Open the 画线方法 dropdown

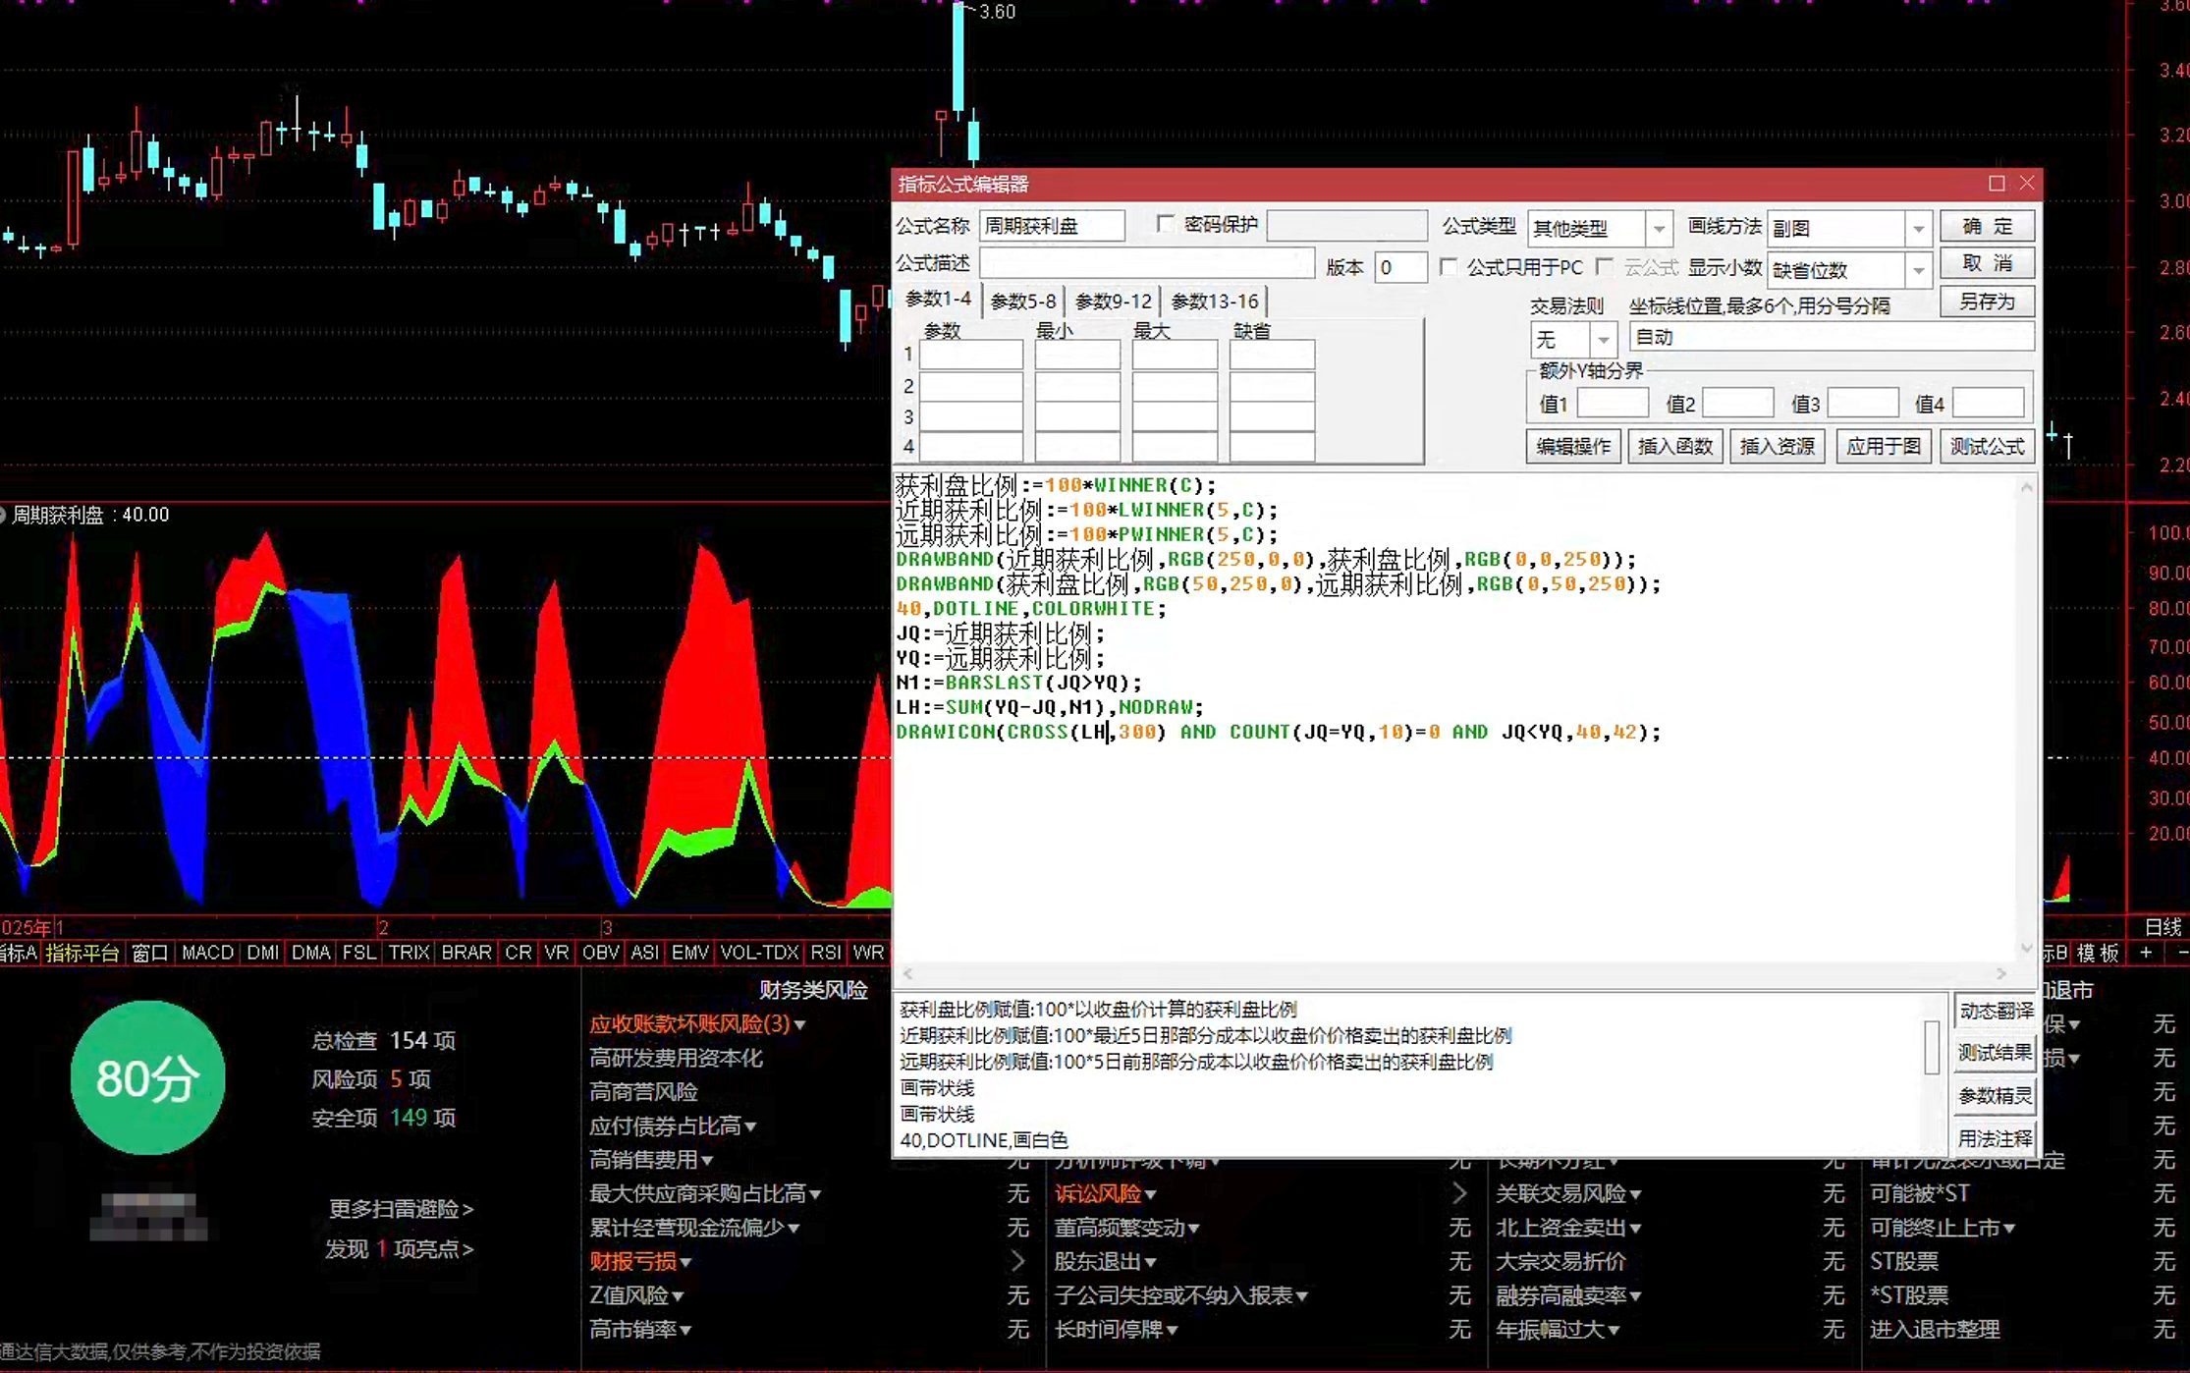[1918, 229]
